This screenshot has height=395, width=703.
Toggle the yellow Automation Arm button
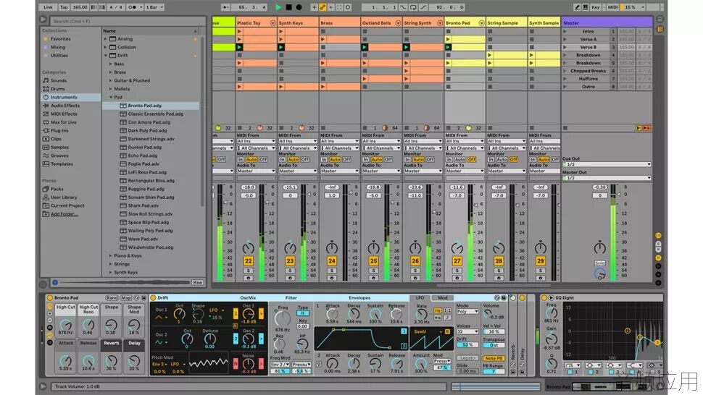coord(323,7)
